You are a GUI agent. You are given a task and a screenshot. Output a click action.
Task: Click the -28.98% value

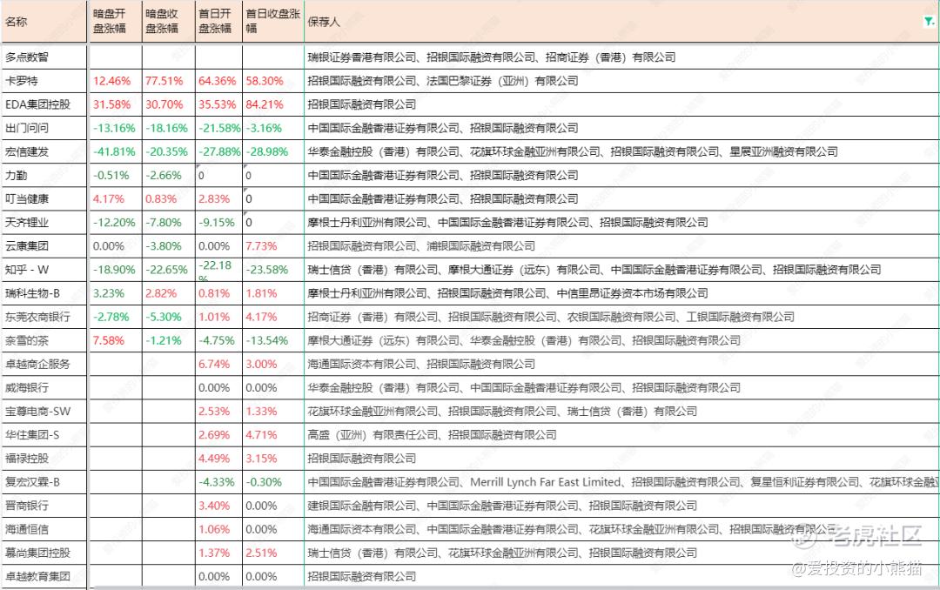click(x=267, y=151)
